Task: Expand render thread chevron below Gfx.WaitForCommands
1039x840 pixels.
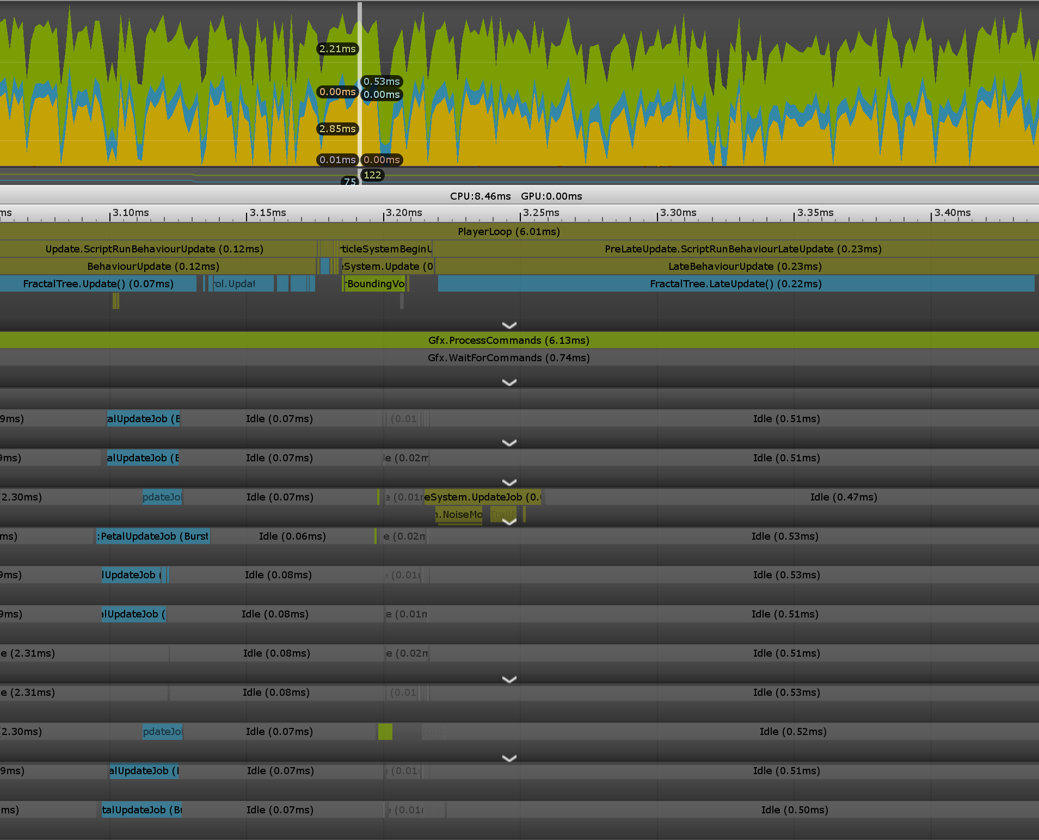Action: click(509, 382)
